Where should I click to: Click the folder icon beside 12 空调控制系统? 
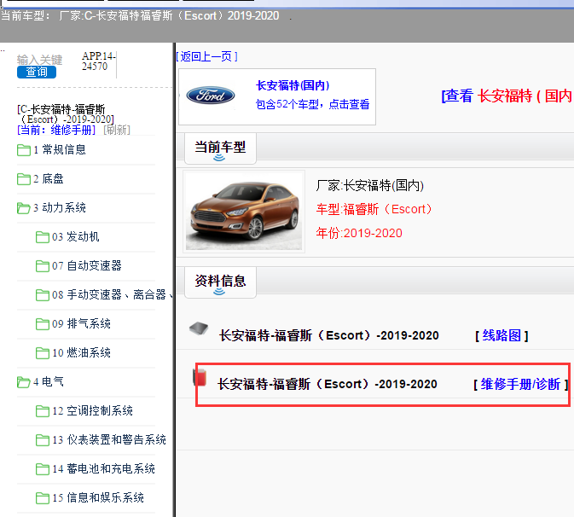[43, 411]
